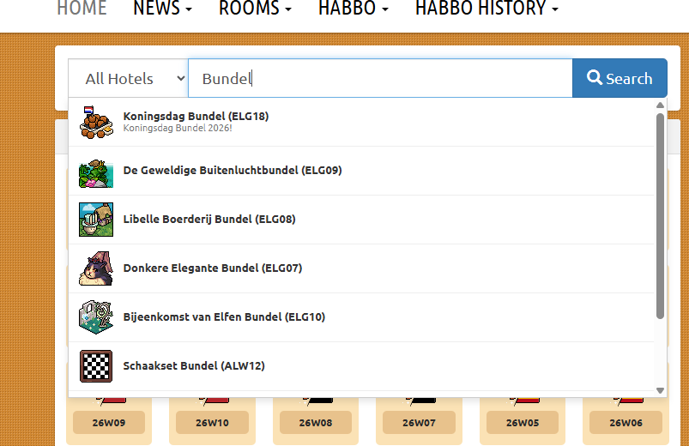Click the Search button
689x446 pixels.
[x=619, y=78]
